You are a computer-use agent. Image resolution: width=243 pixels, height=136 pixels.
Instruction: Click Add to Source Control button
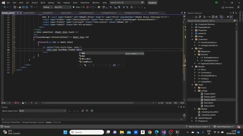pos(198,127)
